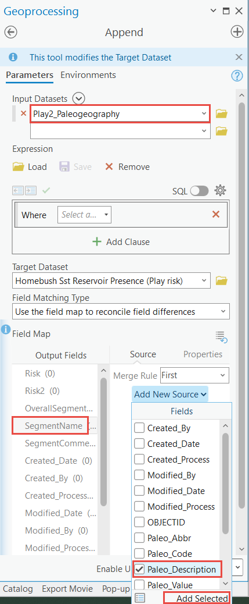249x604 pixels.
Task: Open the Field Matching Type dropdown
Action: (121, 312)
